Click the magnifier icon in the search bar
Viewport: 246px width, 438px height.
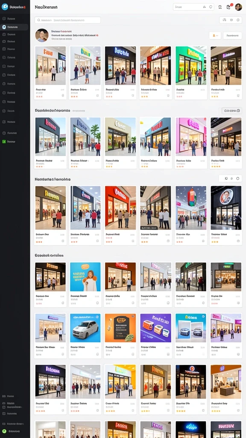38,20
